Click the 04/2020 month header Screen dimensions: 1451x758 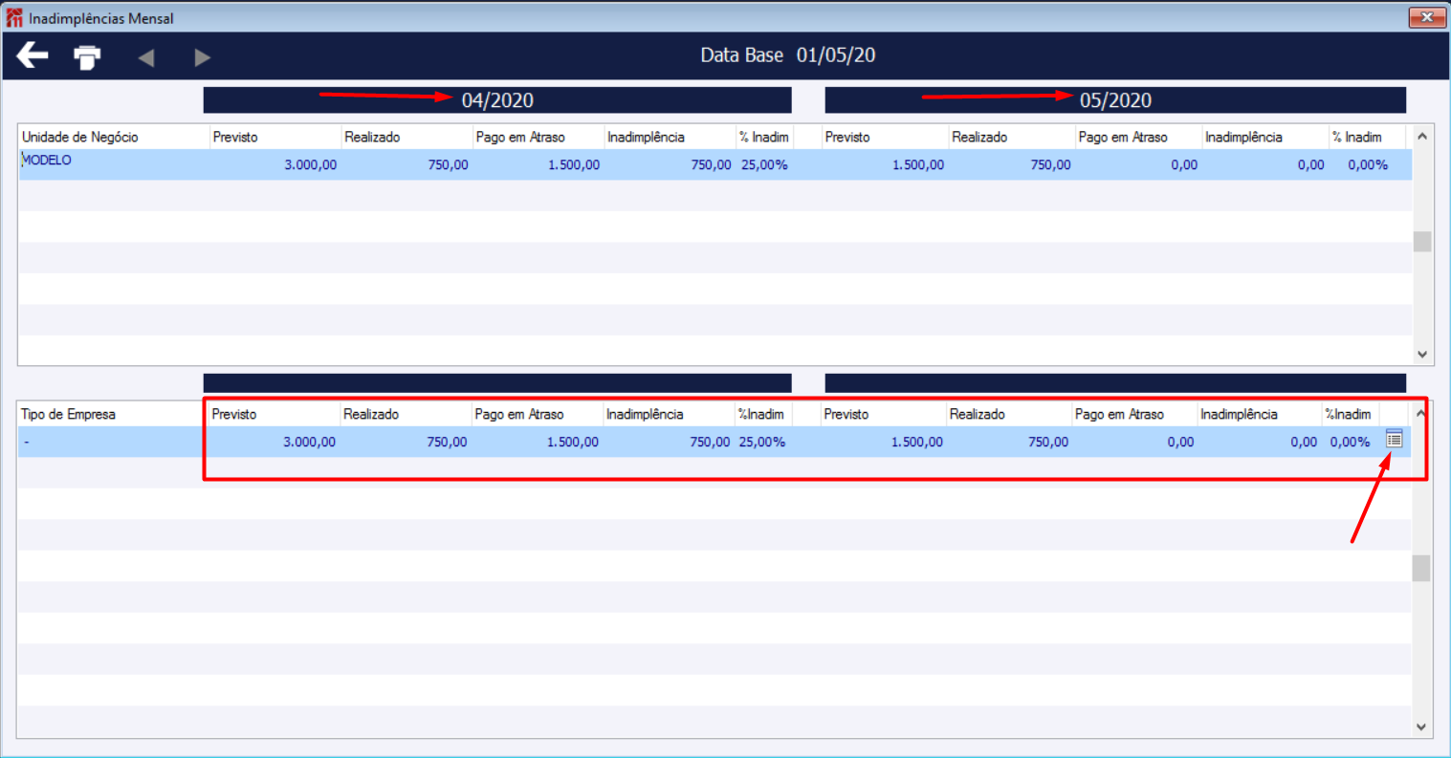tap(497, 100)
